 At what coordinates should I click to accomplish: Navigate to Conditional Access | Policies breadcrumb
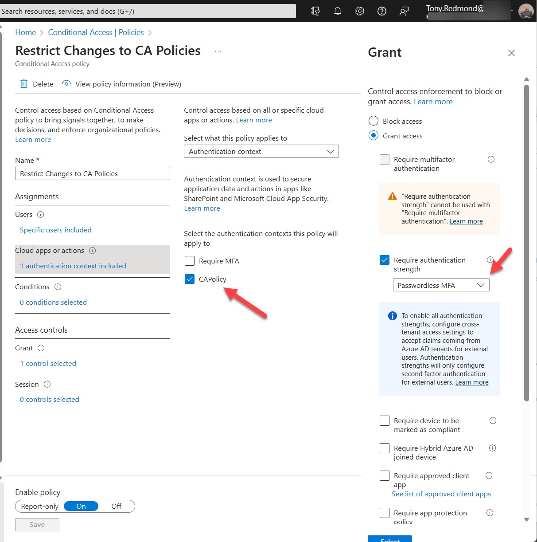[x=96, y=32]
